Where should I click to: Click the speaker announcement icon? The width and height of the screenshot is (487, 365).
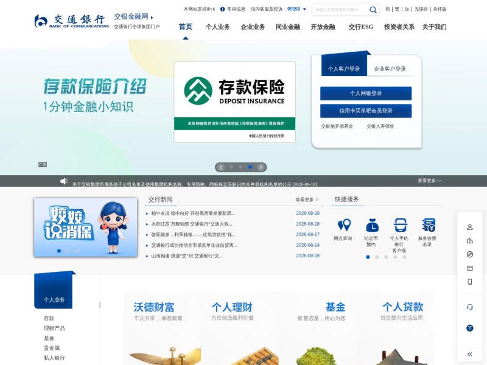tap(64, 181)
